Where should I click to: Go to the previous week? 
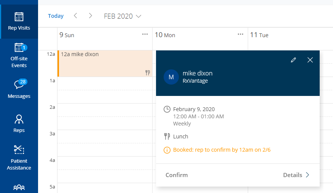(75, 16)
